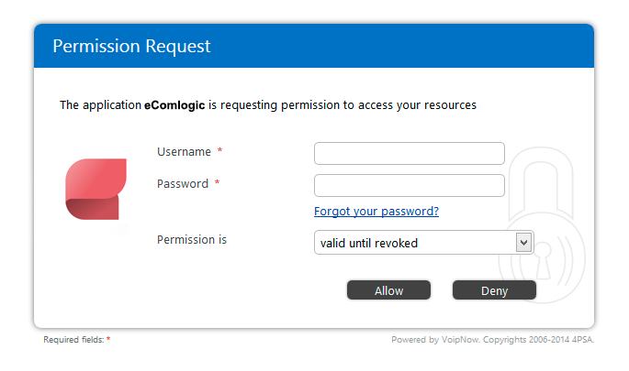Click the Username field label
This screenshot has width=629, height=371.
185,152
